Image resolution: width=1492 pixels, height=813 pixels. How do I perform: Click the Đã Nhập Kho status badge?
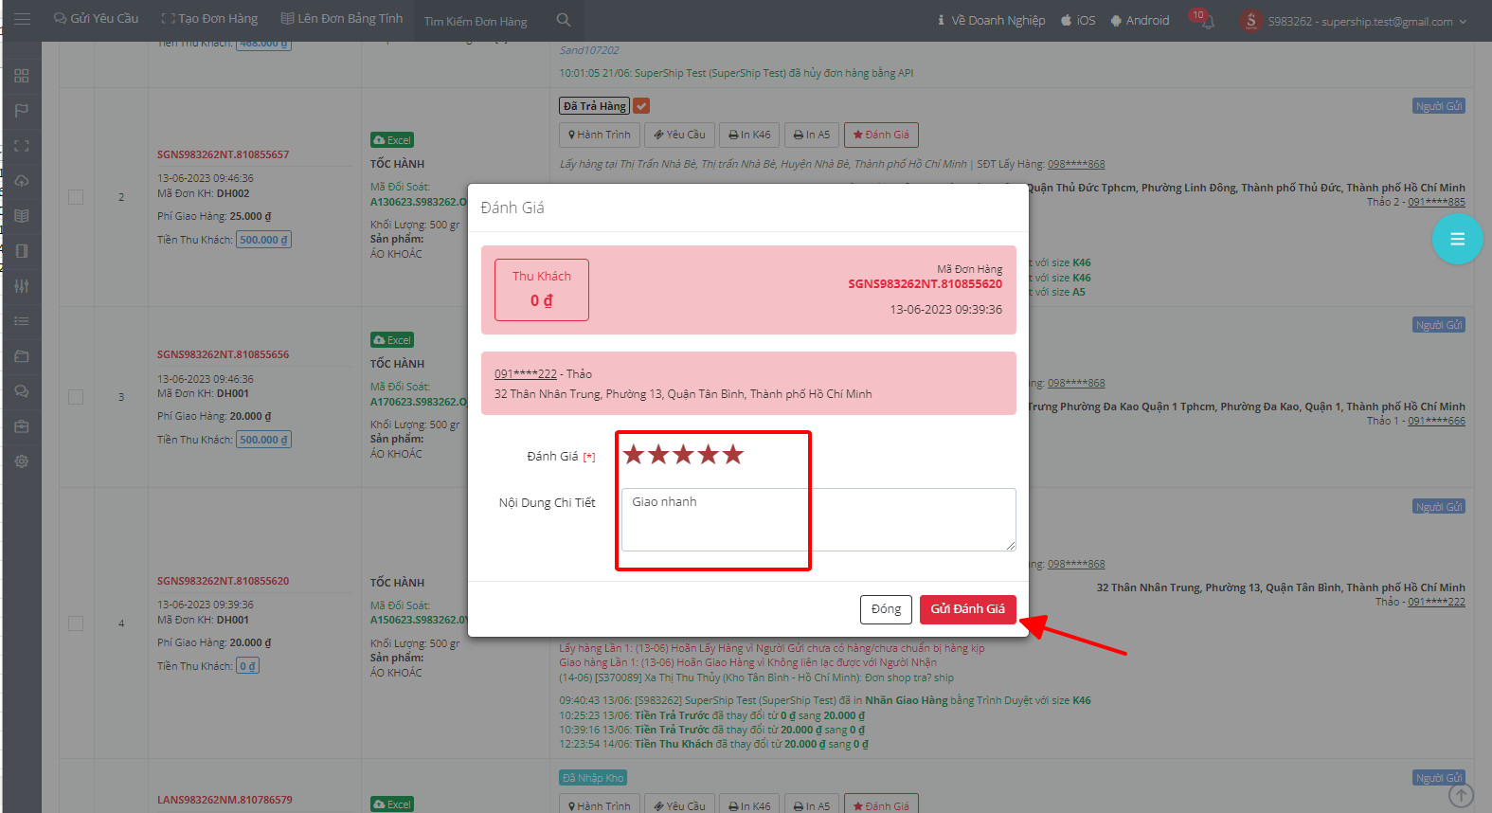click(593, 778)
